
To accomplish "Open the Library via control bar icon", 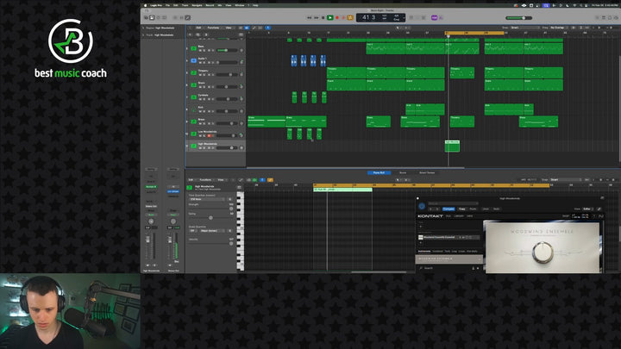I will click(x=146, y=17).
